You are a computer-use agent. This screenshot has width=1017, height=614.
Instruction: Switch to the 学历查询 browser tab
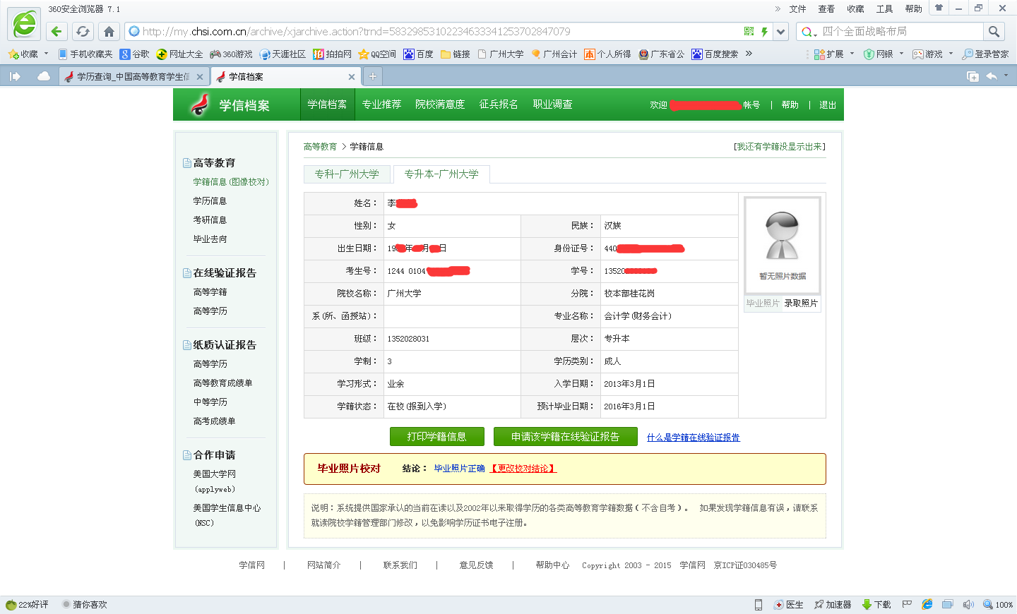(133, 76)
